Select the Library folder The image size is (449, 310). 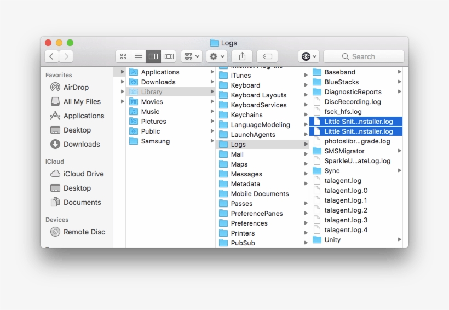coord(171,91)
